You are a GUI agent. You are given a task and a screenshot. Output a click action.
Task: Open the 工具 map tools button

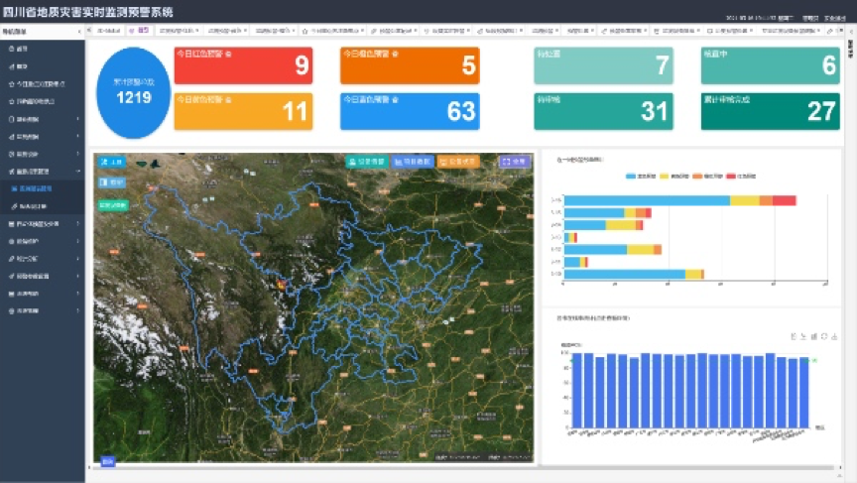tap(112, 161)
